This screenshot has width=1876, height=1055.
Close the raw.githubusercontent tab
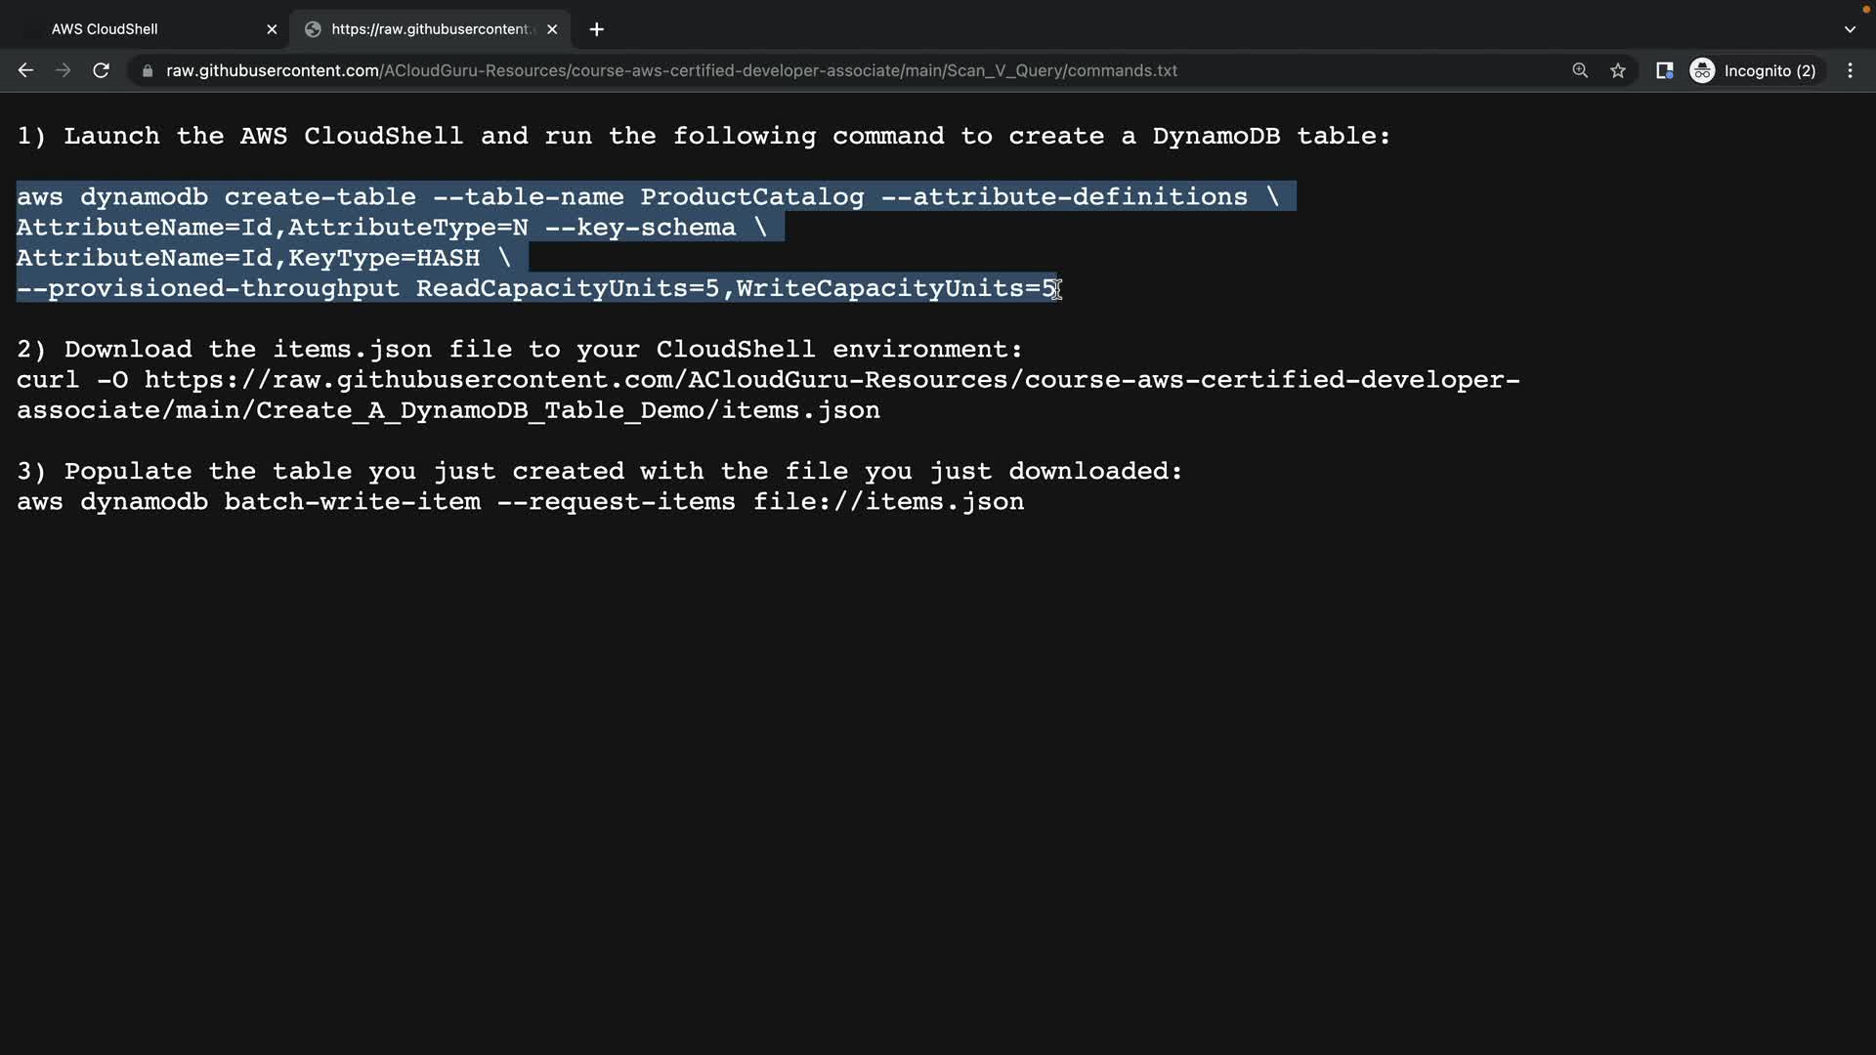552,29
